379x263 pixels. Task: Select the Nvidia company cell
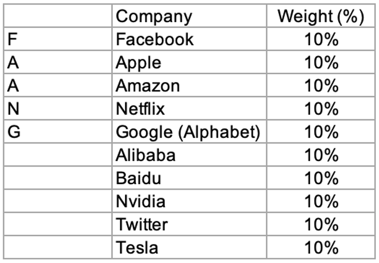(141, 201)
